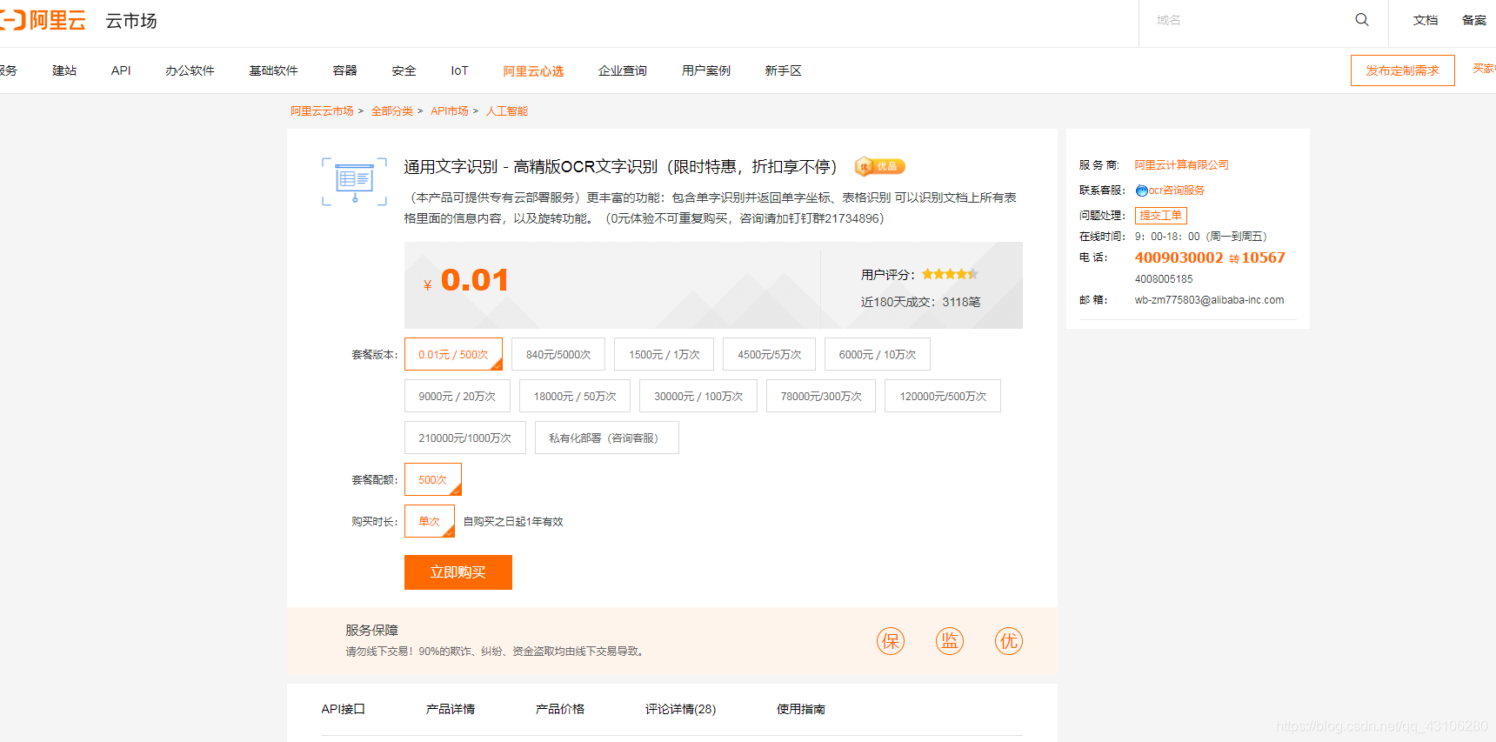Click the 监 supervision circle icon
The image size is (1496, 742).
click(x=950, y=641)
